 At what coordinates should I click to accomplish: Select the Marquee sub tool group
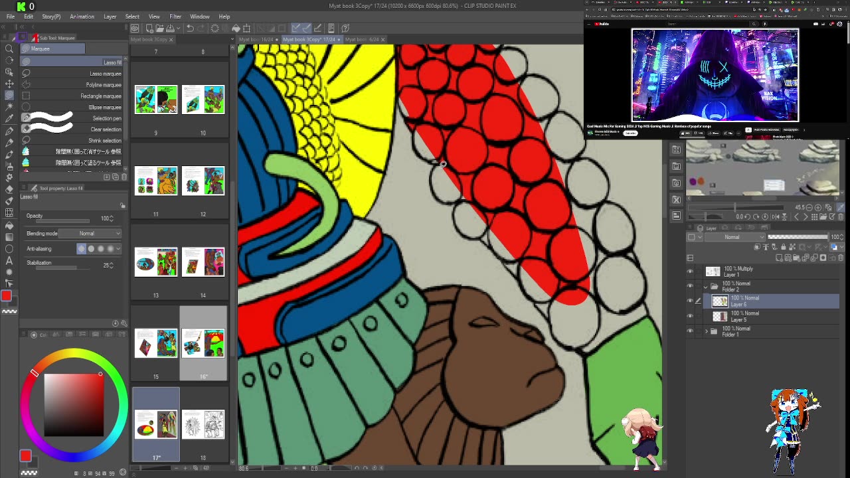pyautogui.click(x=52, y=48)
